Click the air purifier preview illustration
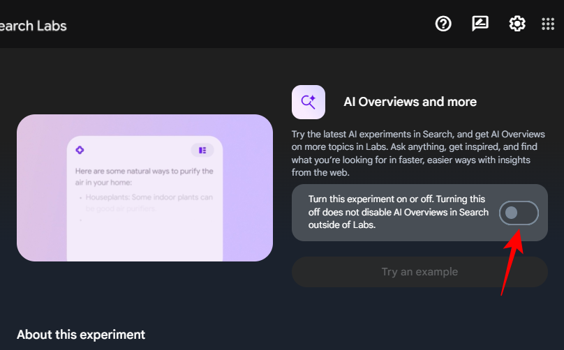This screenshot has width=564, height=350. (144, 188)
